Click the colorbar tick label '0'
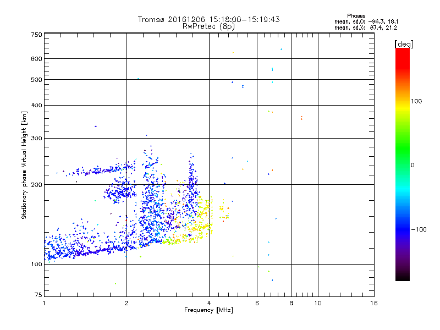440x330 pixels. (x=413, y=166)
